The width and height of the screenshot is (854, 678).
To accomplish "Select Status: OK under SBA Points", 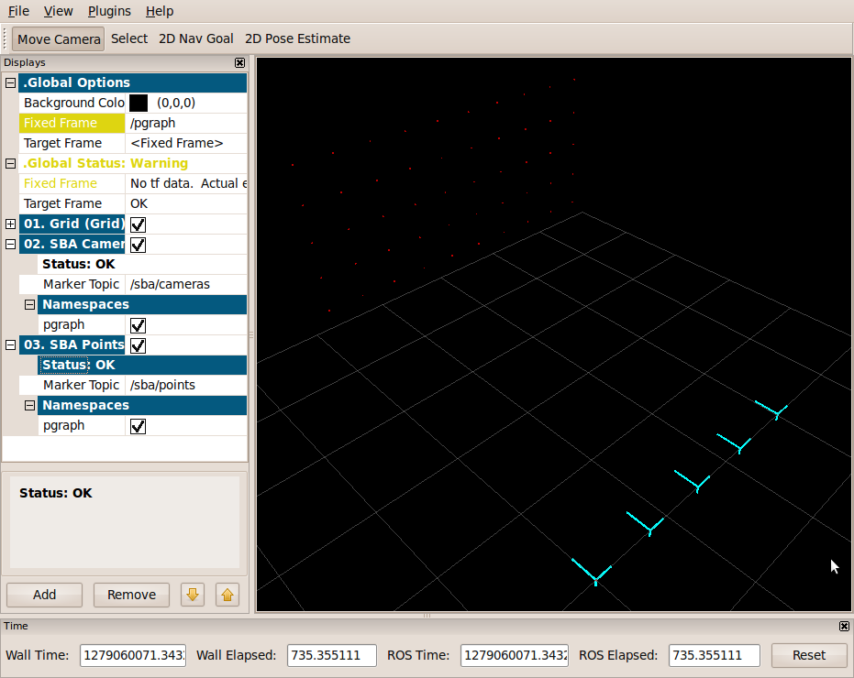I will 142,365.
